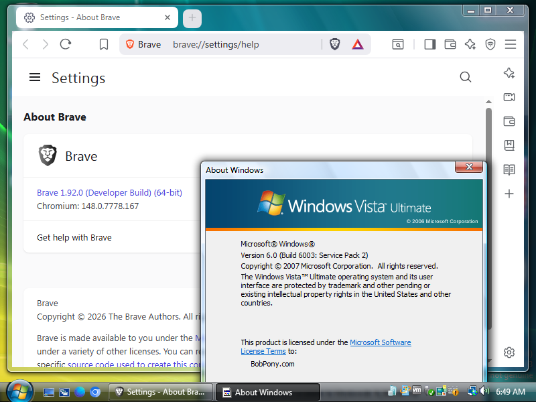
Task: Click the browser forward arrow
Action: [45, 44]
